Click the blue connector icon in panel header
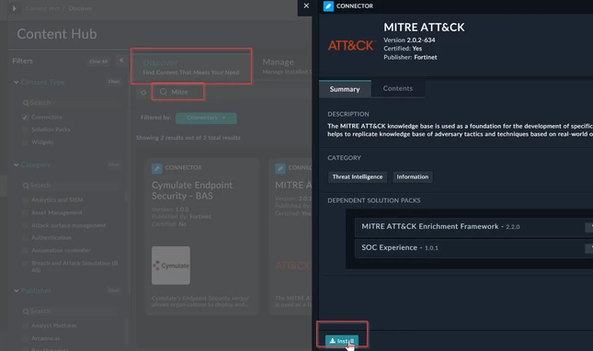593x351 pixels. [328, 6]
